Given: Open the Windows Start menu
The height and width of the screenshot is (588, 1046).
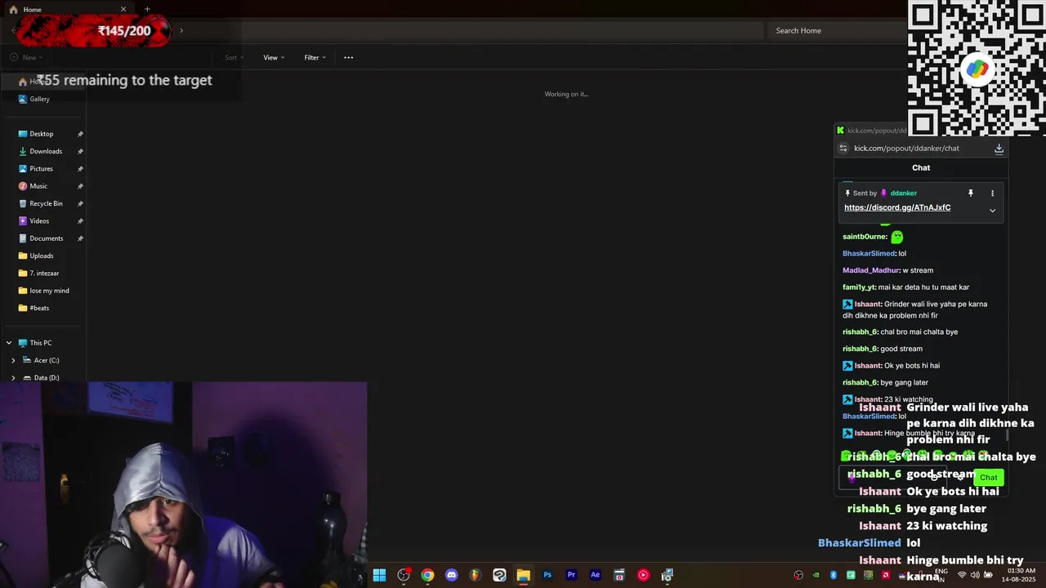Looking at the screenshot, I should 379,575.
